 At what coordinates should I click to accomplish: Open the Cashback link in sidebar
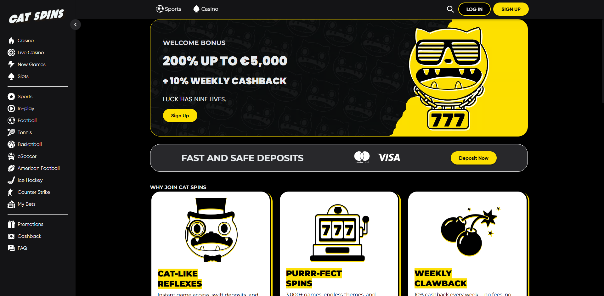coord(29,236)
